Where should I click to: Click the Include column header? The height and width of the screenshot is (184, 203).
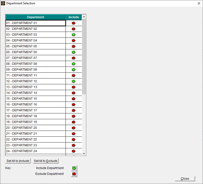click(74, 17)
